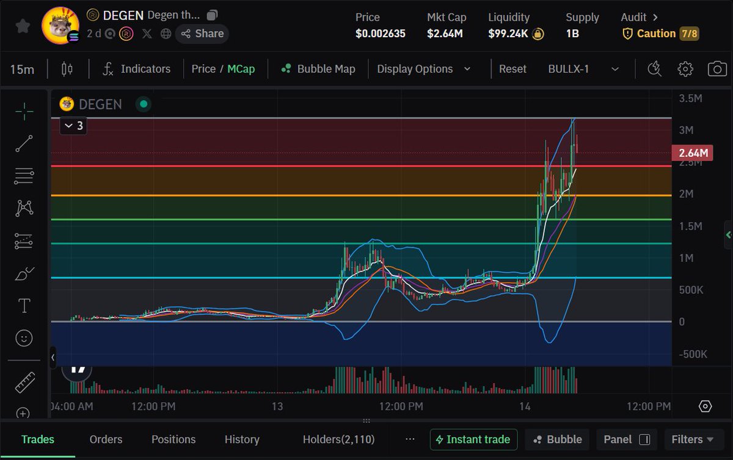The image size is (733, 460).
Task: Open the chart time axis settings icon
Action: point(705,406)
